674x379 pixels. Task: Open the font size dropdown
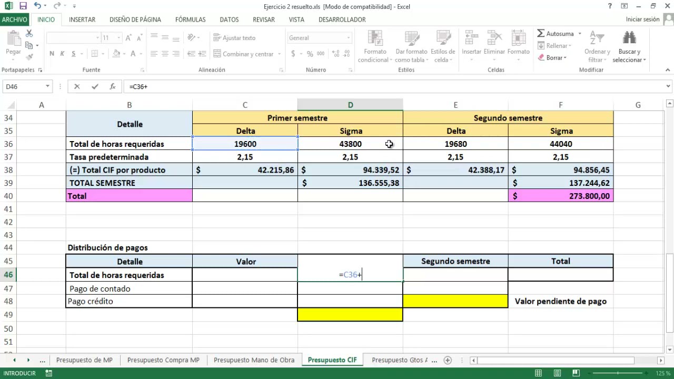point(119,38)
